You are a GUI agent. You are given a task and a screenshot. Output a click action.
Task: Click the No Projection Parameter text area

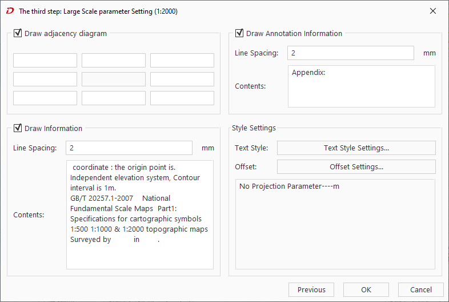[x=335, y=224]
